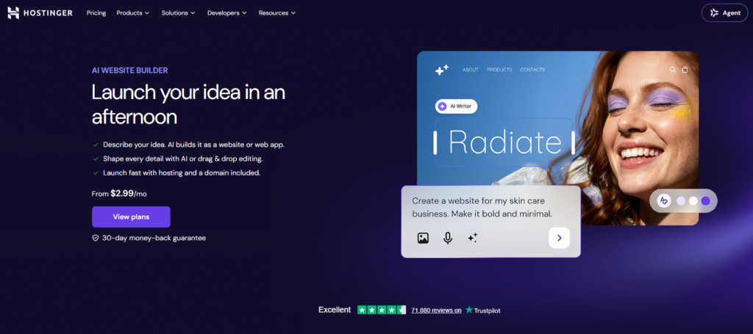The height and width of the screenshot is (334, 753).
Task: Click the View plans button
Action: click(x=131, y=217)
